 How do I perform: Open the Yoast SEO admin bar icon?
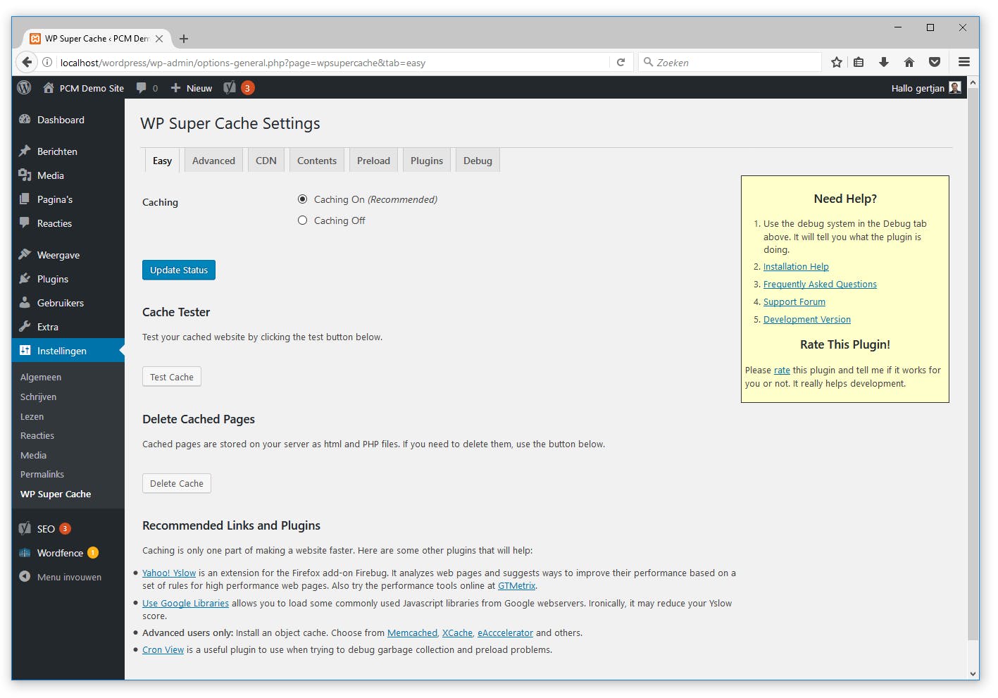[x=230, y=88]
